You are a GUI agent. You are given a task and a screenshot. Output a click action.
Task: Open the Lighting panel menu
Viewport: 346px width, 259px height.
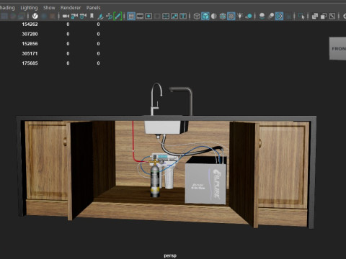click(29, 8)
